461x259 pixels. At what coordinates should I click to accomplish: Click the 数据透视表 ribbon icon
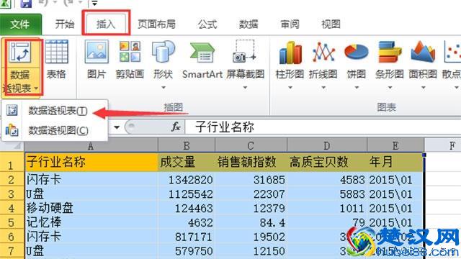(20, 53)
